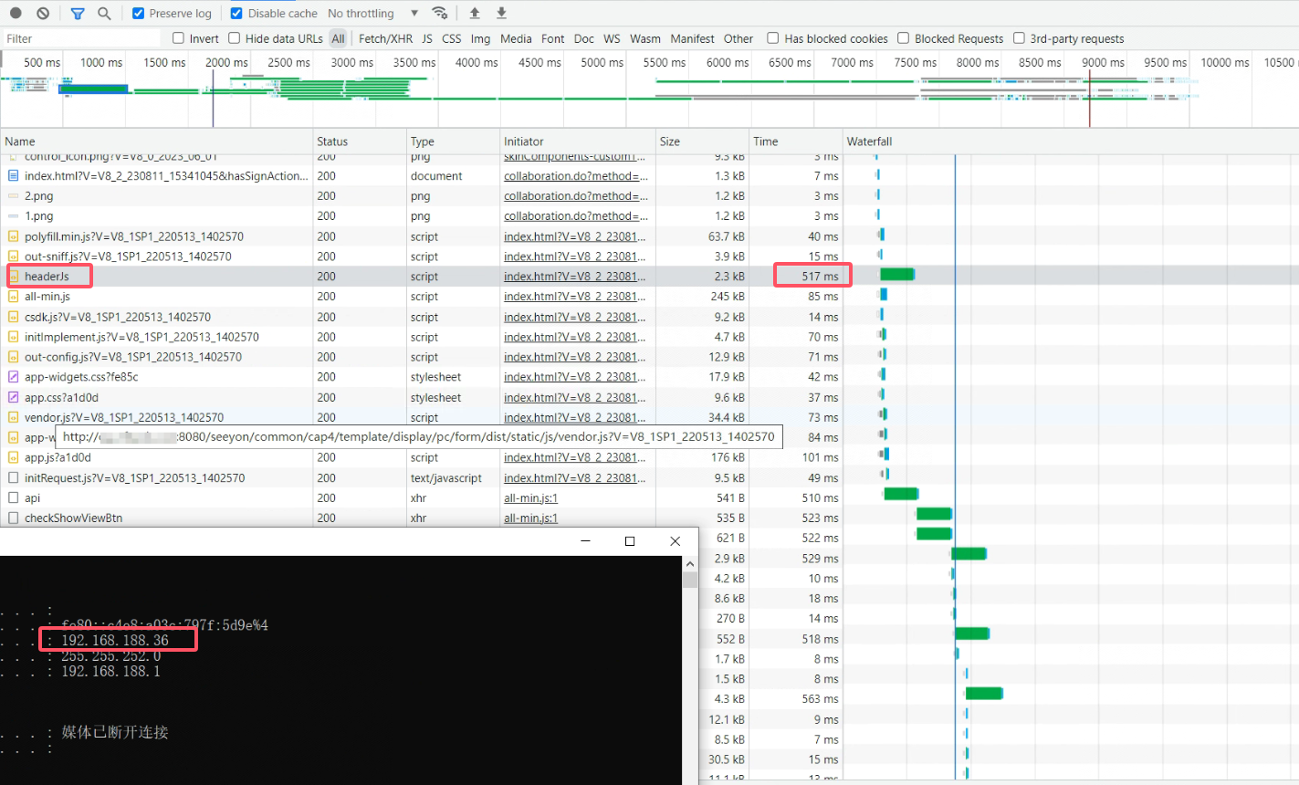Click the green waterfall bar for headerJs

pos(897,275)
